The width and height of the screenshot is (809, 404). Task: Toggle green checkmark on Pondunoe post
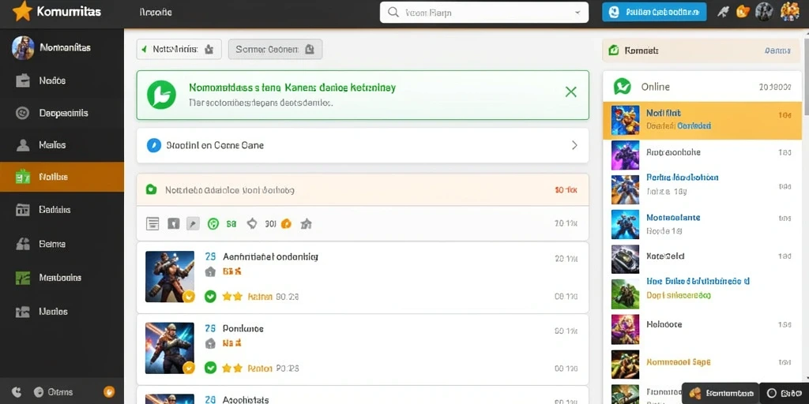coord(210,368)
